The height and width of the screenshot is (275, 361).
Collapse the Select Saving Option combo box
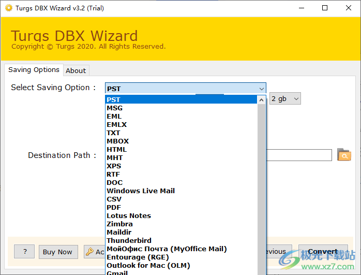(x=261, y=89)
